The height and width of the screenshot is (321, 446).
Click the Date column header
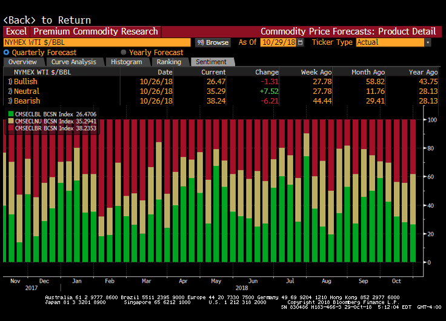coord(165,72)
